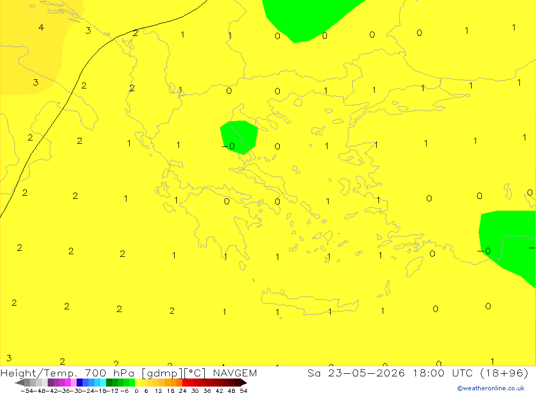The height and width of the screenshot is (393, 536).
Task: Click the dark blue swatch in the legend
Action: 80,383
